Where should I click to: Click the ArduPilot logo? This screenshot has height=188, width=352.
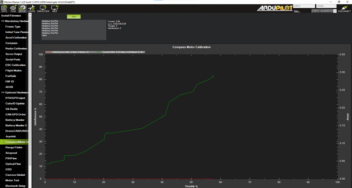point(274,8)
